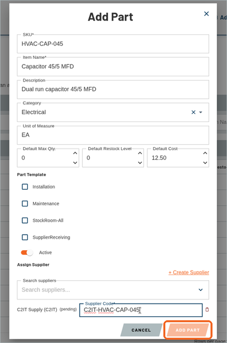Edit the Supplier Code field
This screenshot has width=227, height=343.
click(141, 310)
